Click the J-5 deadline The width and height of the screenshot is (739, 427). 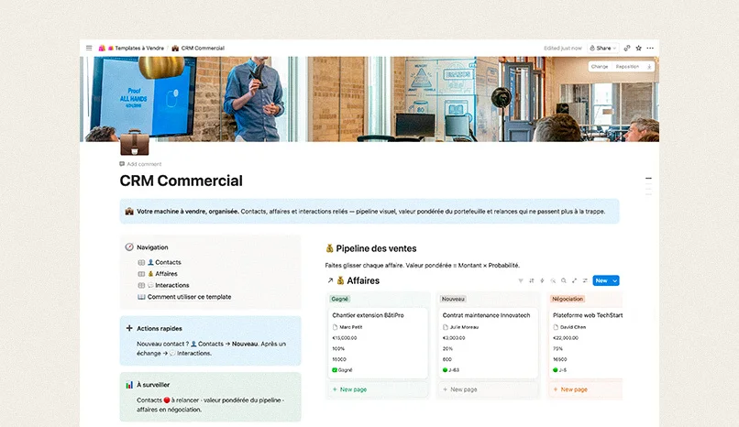(560, 370)
